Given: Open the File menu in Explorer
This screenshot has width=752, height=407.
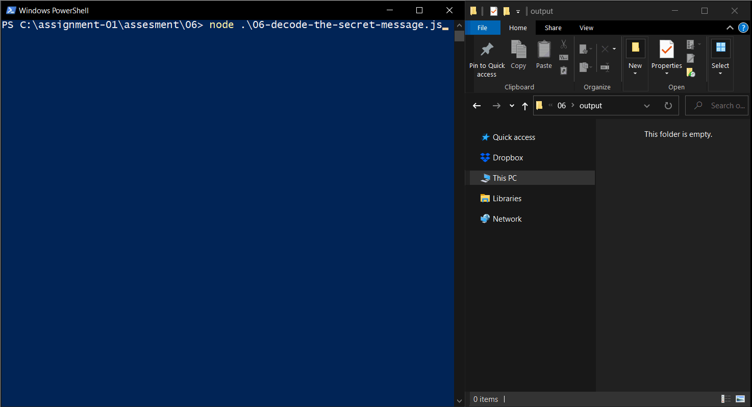Looking at the screenshot, I should (482, 28).
